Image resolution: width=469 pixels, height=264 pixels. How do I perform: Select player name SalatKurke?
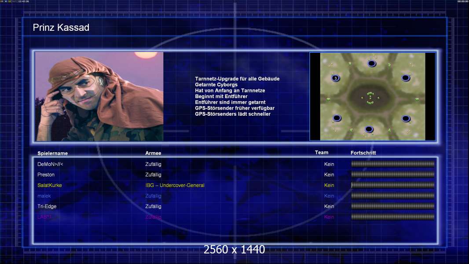50,185
